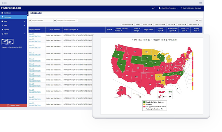Image resolution: width=222 pixels, height=132 pixels.
Task: Click the green Ready To Write Business legend swatch
Action: pyautogui.click(x=144, y=102)
